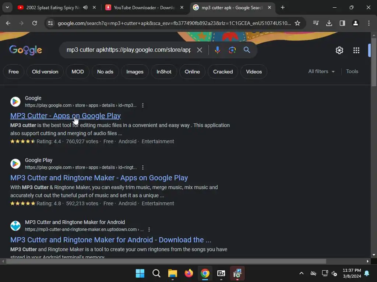Open the Google apps grid
Viewport: 377px width, 282px height.
(x=356, y=50)
